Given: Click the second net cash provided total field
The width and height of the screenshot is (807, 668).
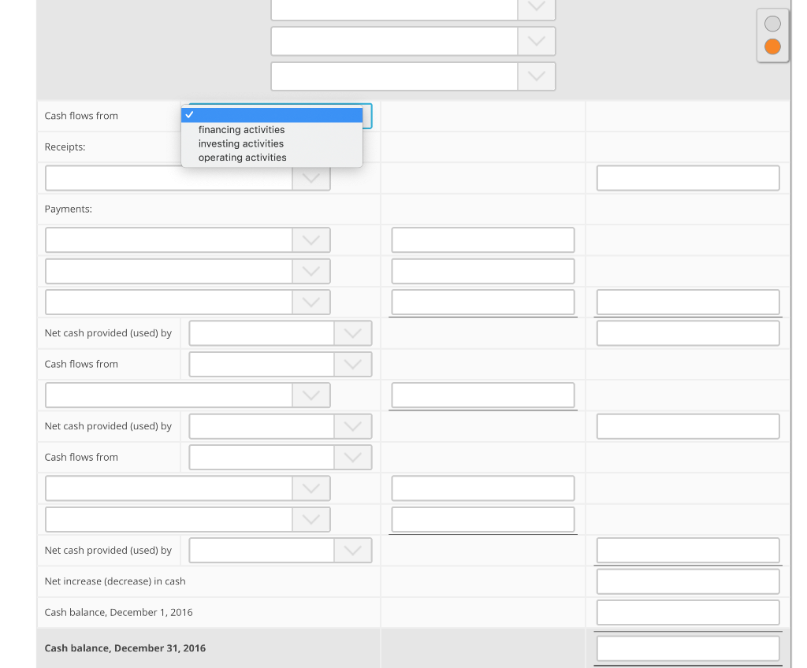Looking at the screenshot, I should tap(688, 427).
